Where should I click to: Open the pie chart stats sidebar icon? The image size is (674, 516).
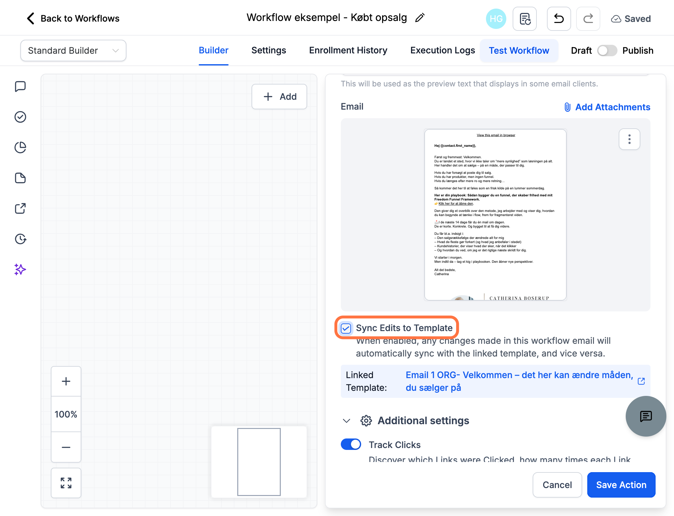click(20, 147)
